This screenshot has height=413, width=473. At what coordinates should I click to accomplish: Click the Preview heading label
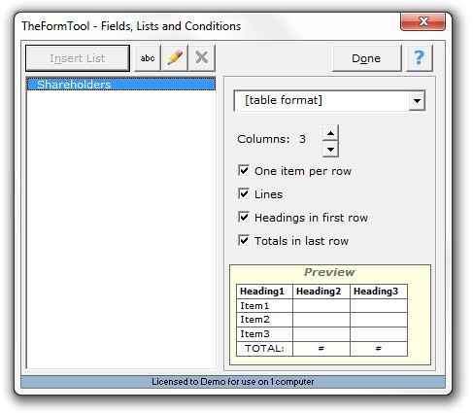[329, 272]
